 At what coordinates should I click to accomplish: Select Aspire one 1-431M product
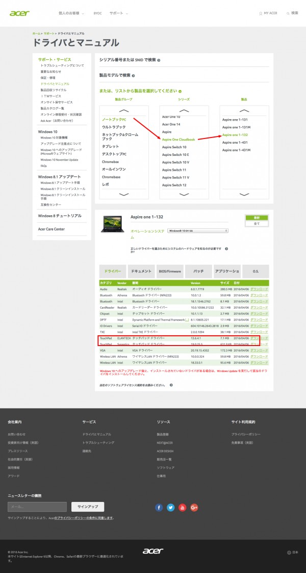coord(236,150)
